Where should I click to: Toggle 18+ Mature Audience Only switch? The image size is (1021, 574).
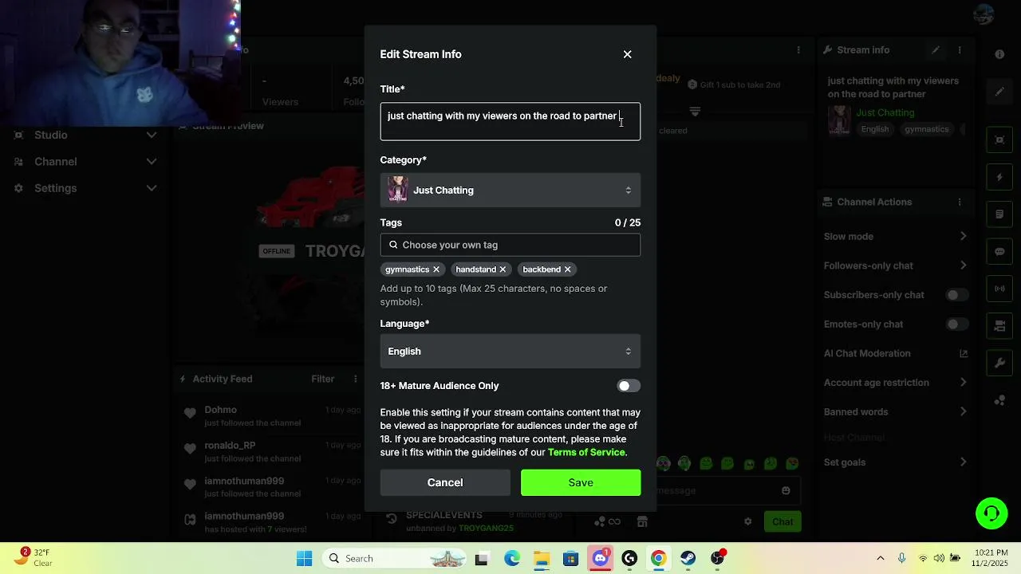pyautogui.click(x=629, y=386)
